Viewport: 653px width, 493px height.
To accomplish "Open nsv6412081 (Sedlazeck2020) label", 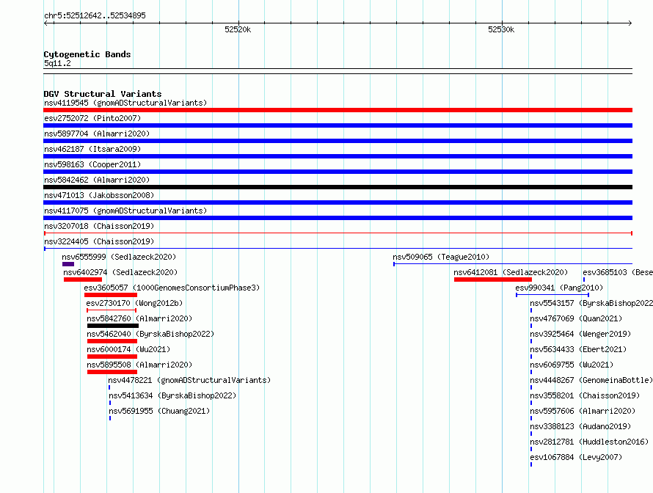I will pos(511,272).
